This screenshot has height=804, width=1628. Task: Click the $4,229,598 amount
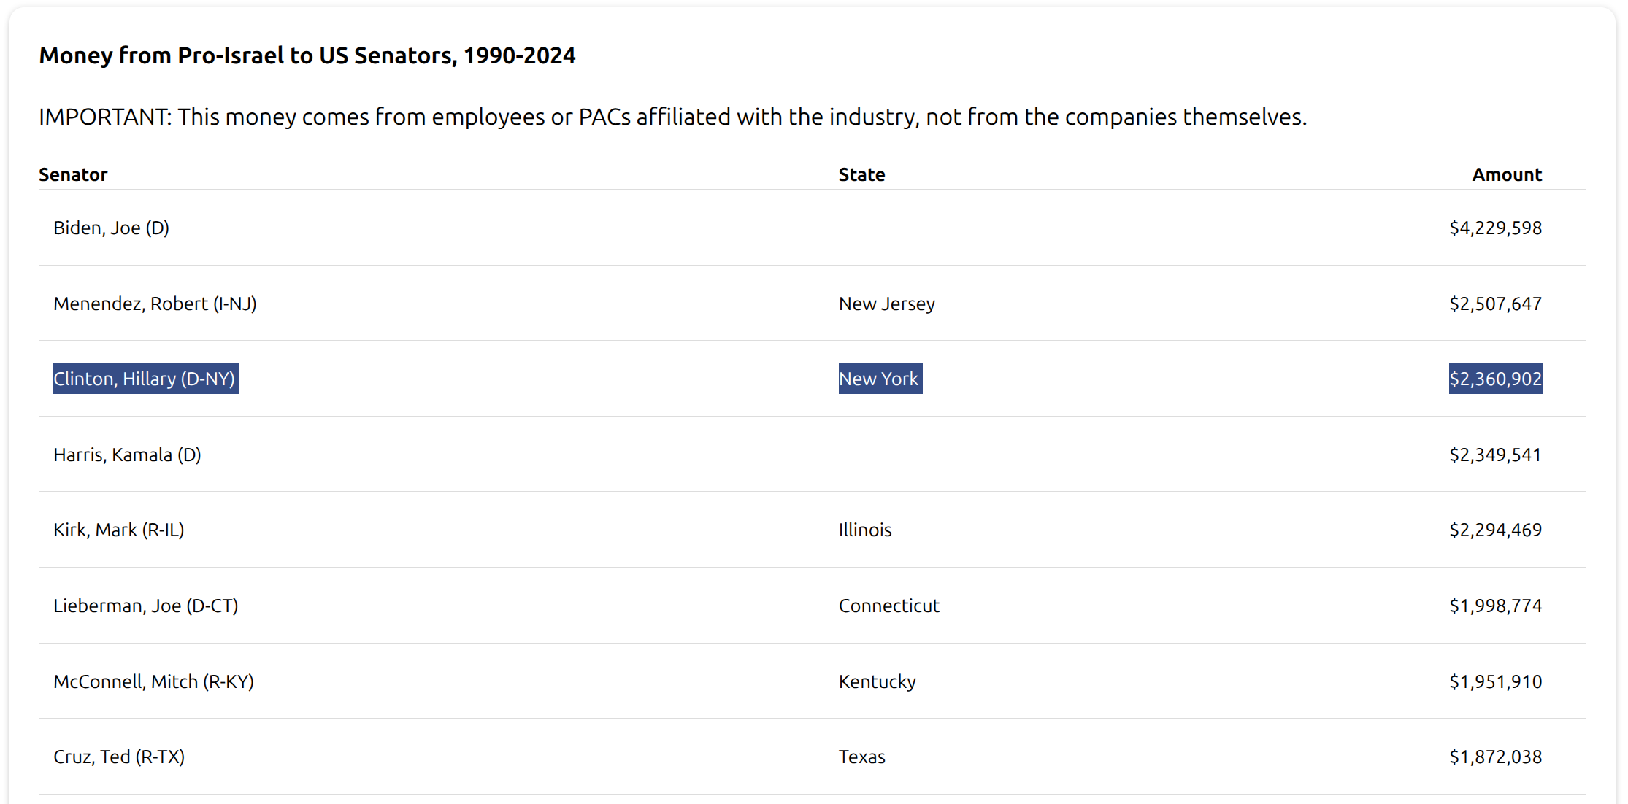coord(1495,228)
